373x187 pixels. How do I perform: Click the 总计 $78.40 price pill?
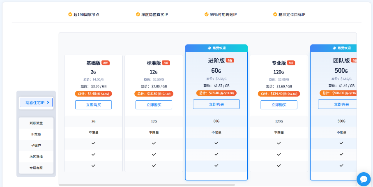216,93
